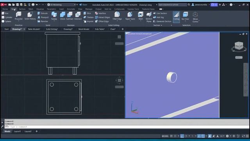
Task: Click the Slice solid editing tool
Action: [x=87, y=13]
